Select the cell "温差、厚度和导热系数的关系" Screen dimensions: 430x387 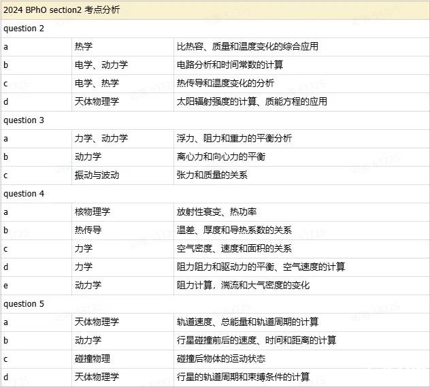click(x=301, y=231)
